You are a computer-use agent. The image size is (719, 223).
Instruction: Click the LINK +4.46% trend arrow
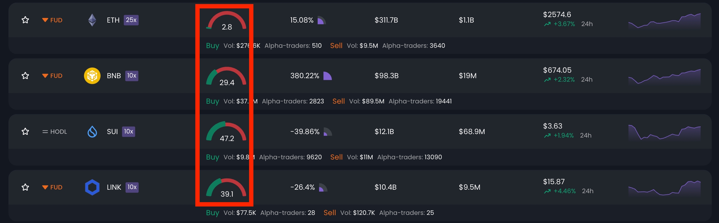pos(547,191)
